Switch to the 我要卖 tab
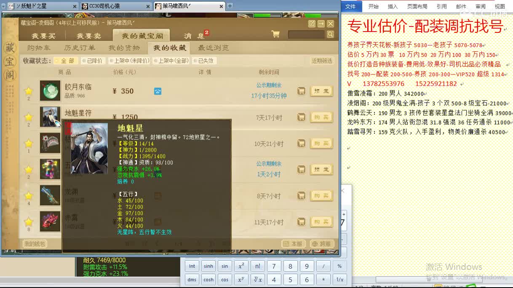Viewport: 513px width, 288px height. point(89,36)
